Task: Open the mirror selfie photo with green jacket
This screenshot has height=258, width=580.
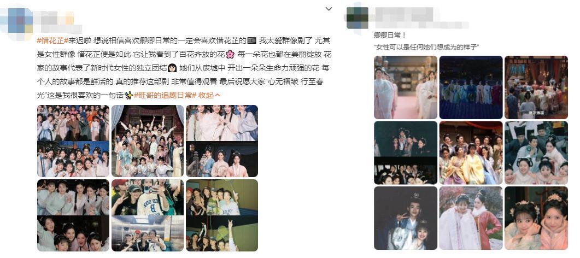Action: (148, 215)
